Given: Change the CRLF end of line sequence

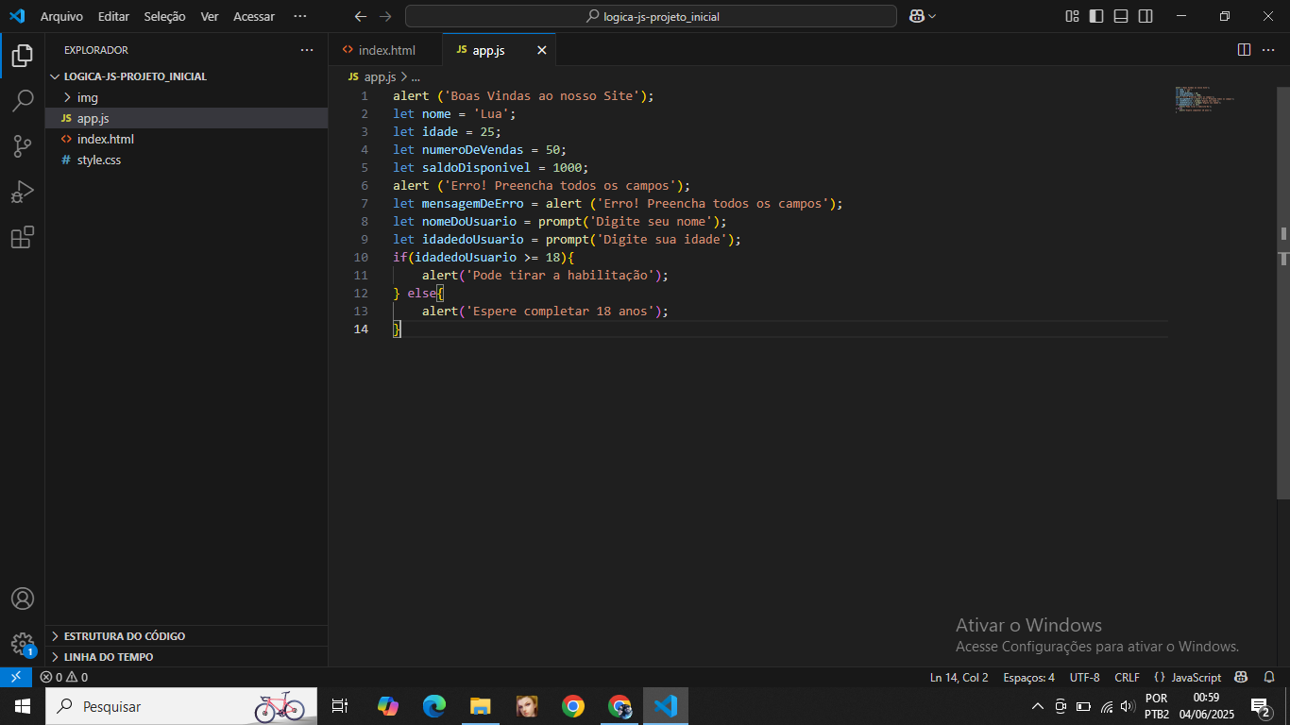Looking at the screenshot, I should click(x=1127, y=677).
